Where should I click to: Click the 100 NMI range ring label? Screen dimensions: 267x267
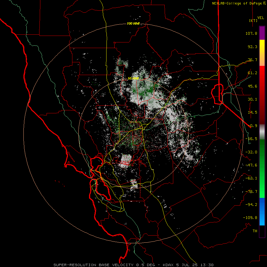tap(133, 23)
